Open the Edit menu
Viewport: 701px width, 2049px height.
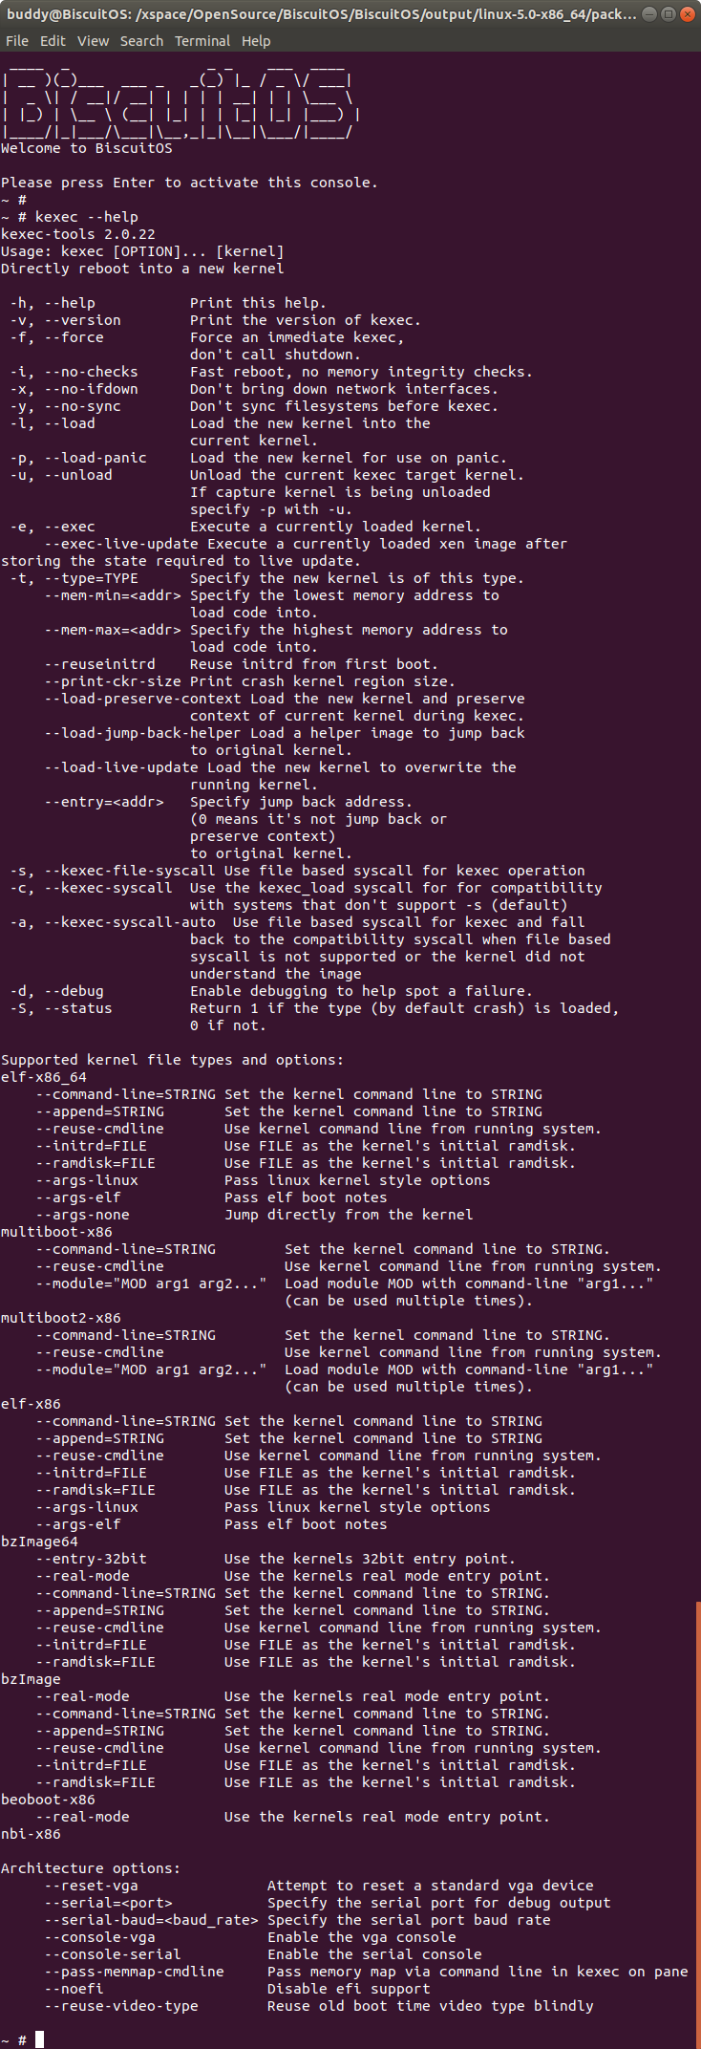(x=53, y=41)
